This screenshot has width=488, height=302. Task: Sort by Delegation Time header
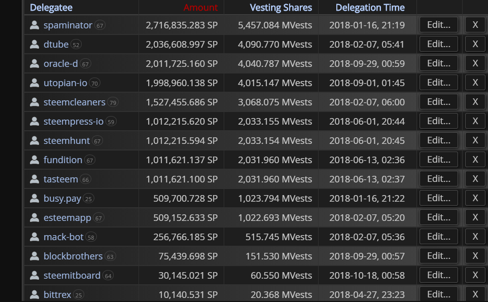[370, 8]
